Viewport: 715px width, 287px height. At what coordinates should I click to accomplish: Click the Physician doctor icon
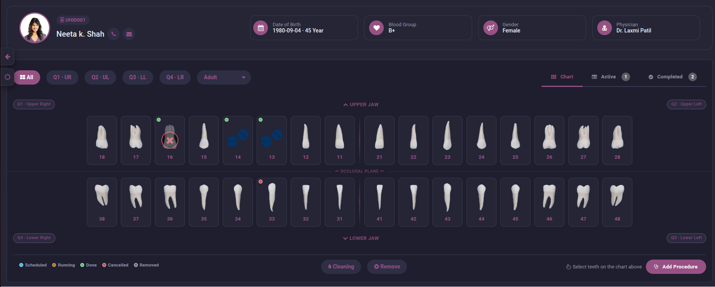click(605, 28)
